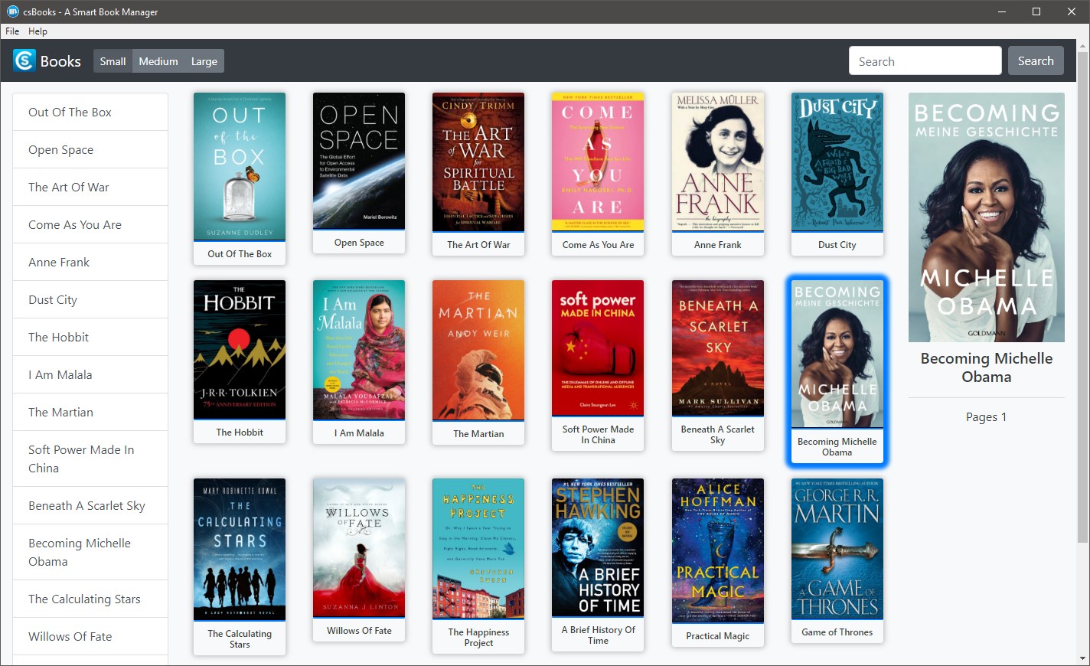Click the Books heading text in header

point(60,61)
